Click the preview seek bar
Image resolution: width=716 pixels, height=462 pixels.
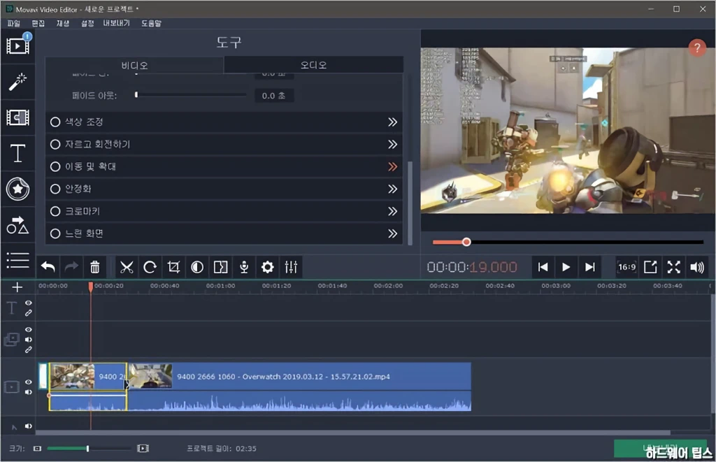click(568, 242)
